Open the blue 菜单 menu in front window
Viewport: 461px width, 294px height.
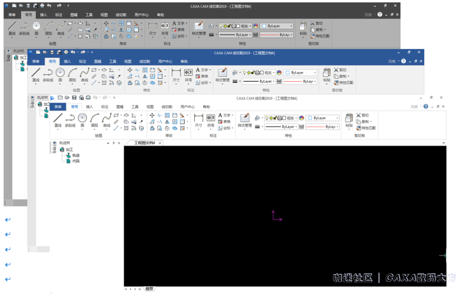click(x=58, y=107)
